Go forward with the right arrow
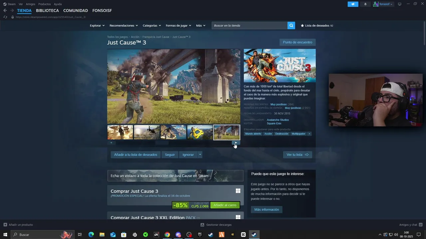 12,11
